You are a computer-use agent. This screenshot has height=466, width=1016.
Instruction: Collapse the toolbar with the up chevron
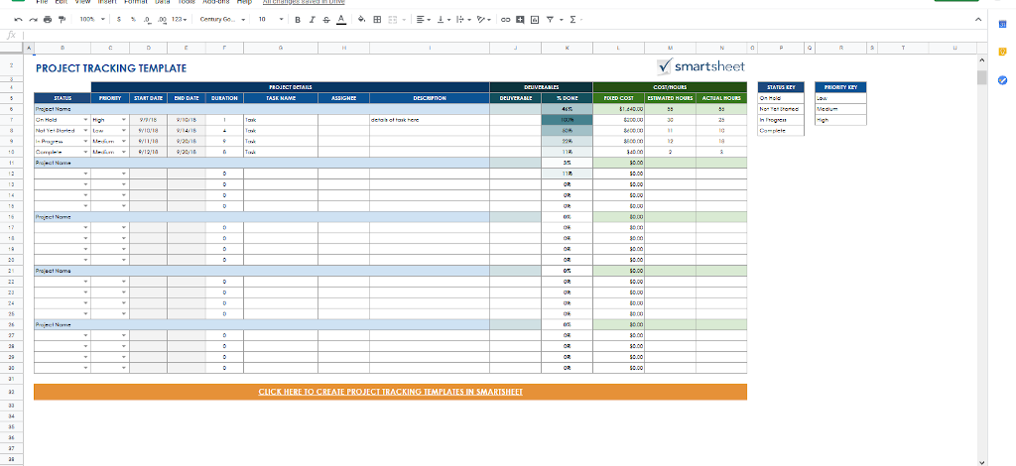click(978, 20)
